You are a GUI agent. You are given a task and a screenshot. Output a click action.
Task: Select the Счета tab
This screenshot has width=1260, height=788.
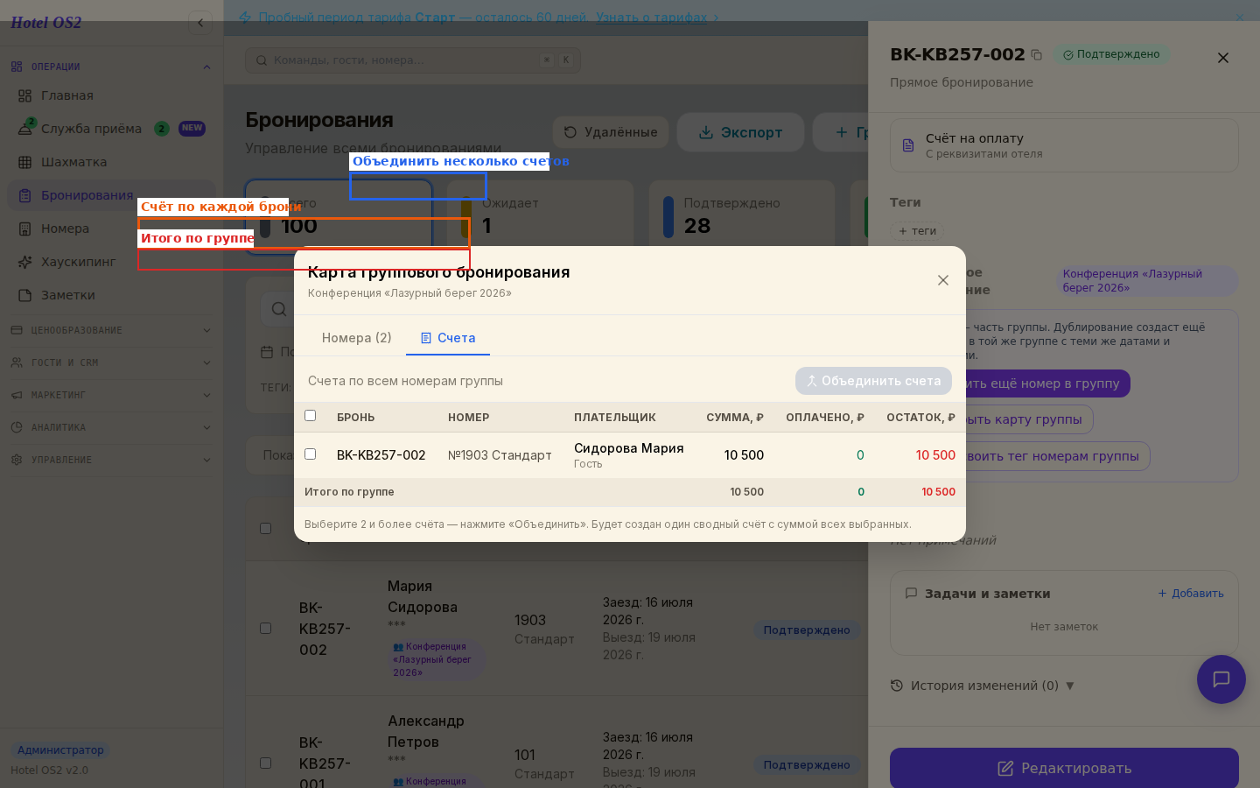pyautogui.click(x=448, y=338)
